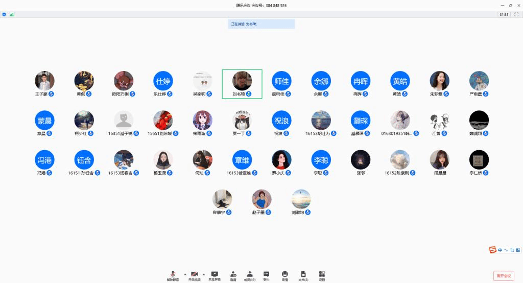
Task: Click the 离开会议 leave meeting button
Action: pyautogui.click(x=504, y=276)
